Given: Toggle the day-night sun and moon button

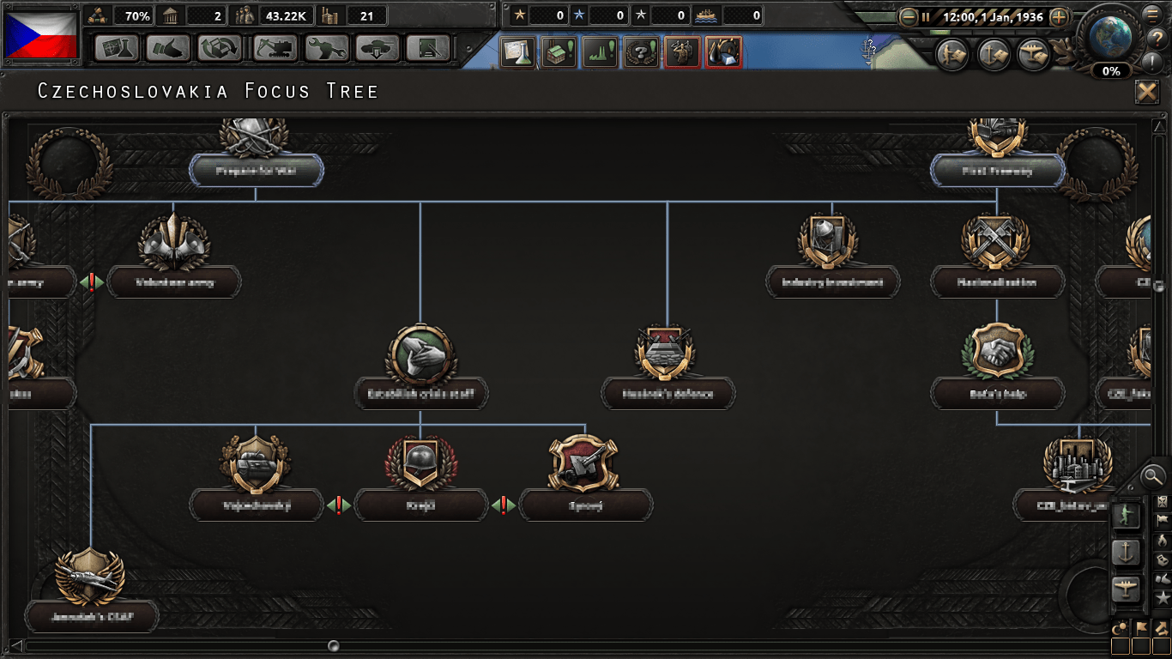Looking at the screenshot, I should click(1120, 629).
